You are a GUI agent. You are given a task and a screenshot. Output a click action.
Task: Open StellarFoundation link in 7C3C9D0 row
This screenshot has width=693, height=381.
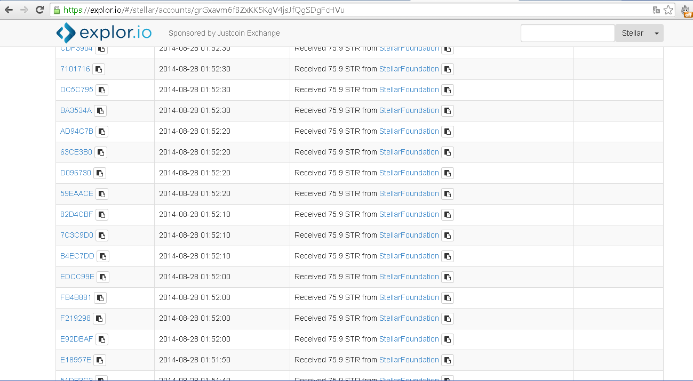409,235
